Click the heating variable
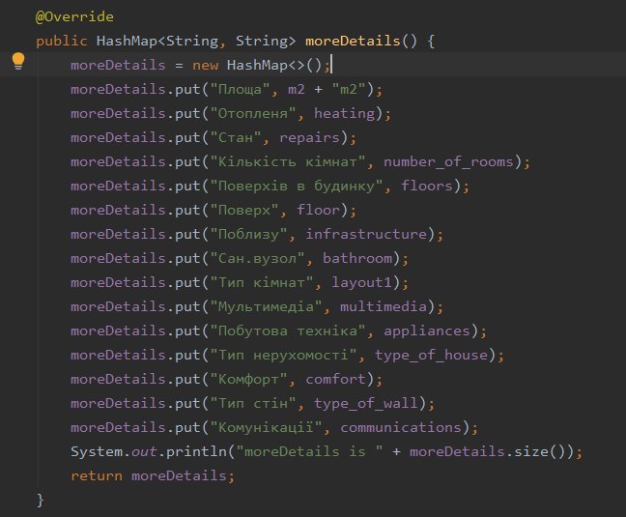Viewport: 626px width, 517px height. point(345,113)
